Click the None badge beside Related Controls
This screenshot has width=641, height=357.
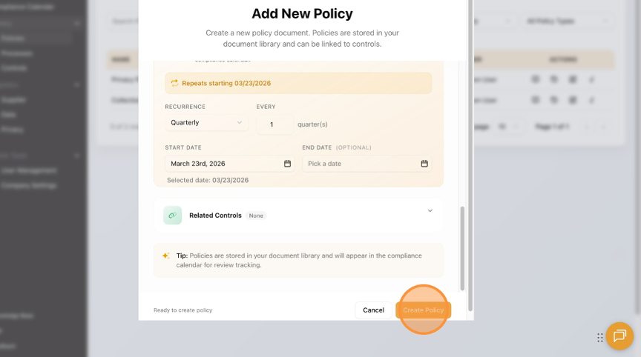(x=256, y=216)
